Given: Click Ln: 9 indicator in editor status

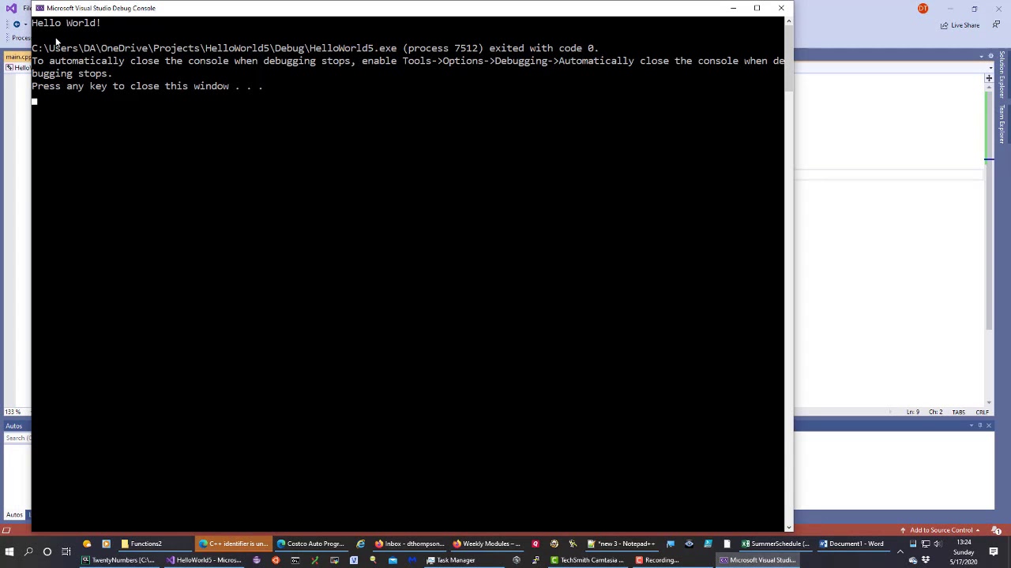Looking at the screenshot, I should click(912, 412).
